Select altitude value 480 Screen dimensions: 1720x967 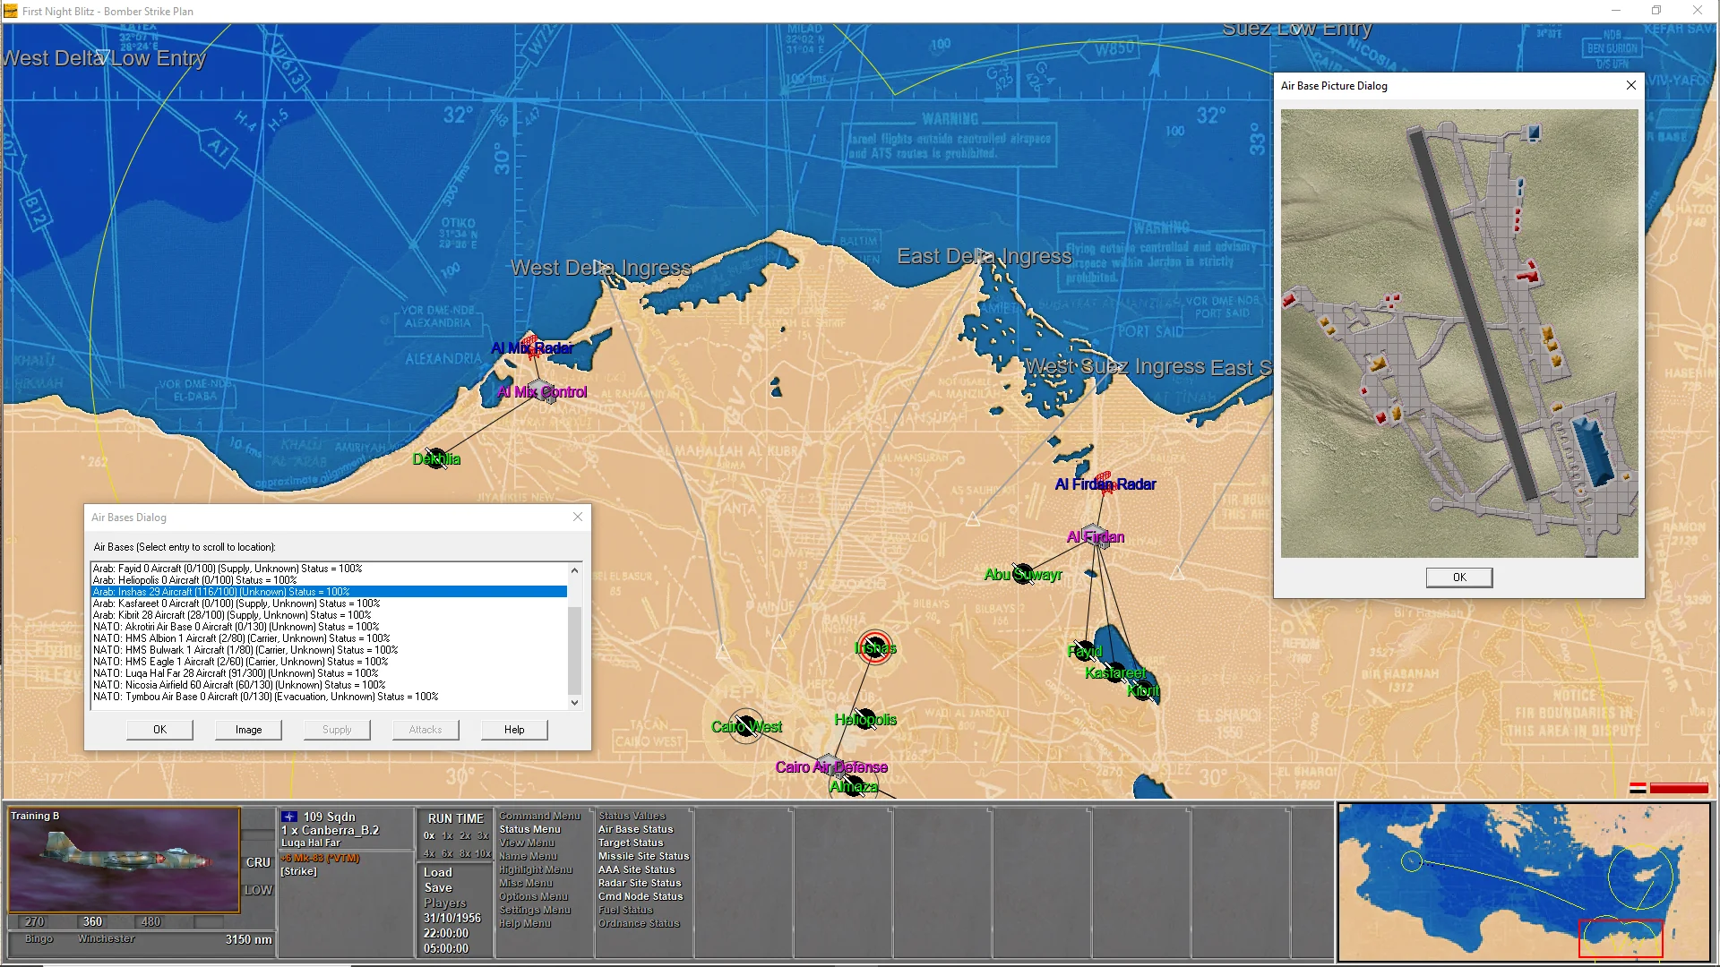[150, 921]
